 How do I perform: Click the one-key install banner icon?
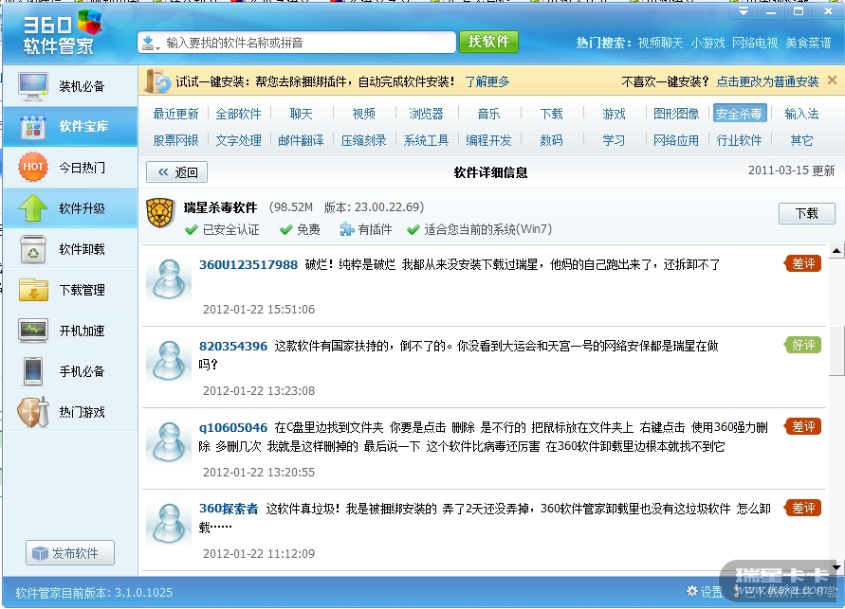tap(156, 81)
